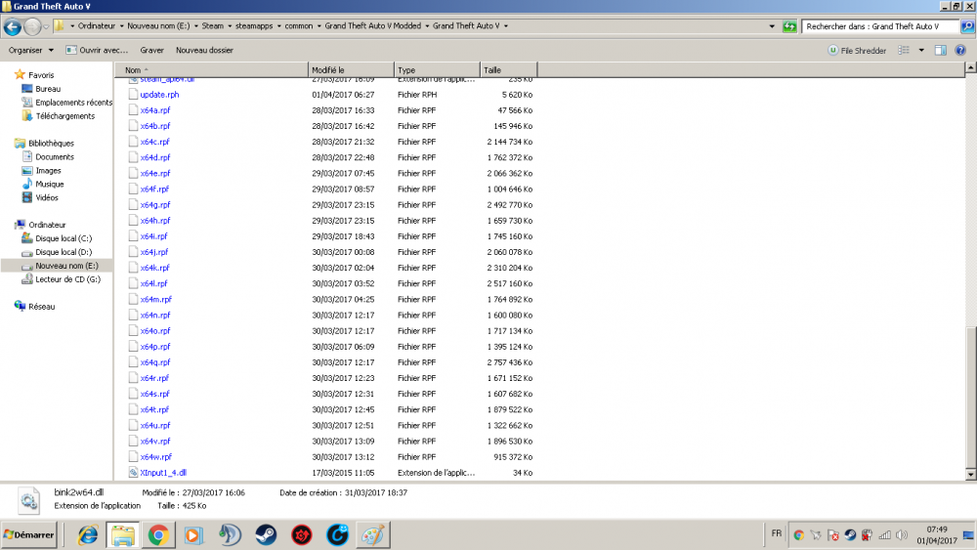Screen dimensions: 977x550
Task: Open recent pages dropdown arrow
Action: (46, 26)
